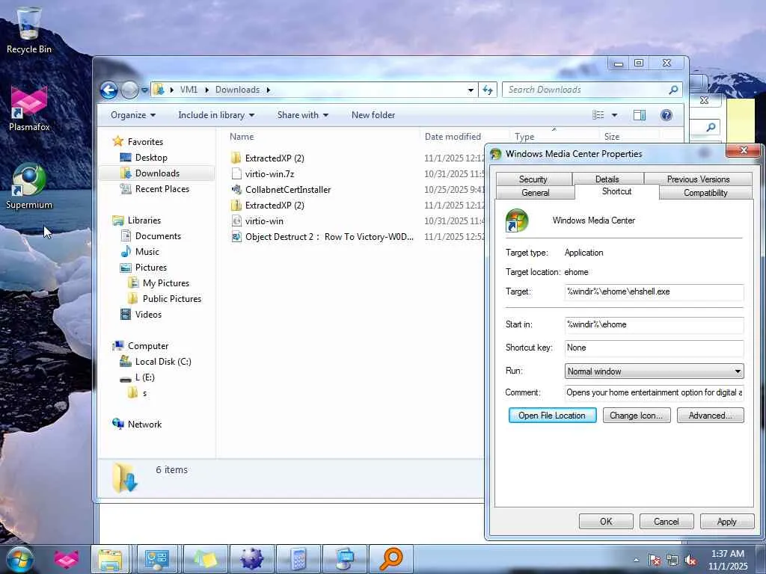Switch to the Details tab
Screen dimensions: 766x574
pos(607,179)
